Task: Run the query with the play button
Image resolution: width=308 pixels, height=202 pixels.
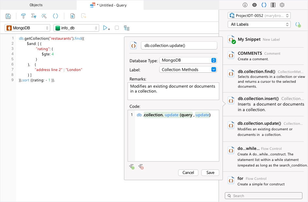Action: pos(105,28)
